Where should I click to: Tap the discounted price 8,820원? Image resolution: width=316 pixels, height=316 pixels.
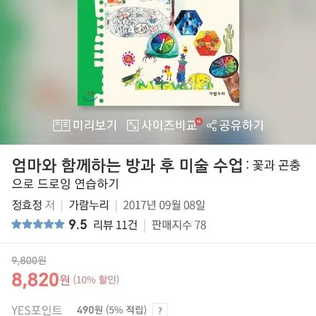tap(41, 280)
